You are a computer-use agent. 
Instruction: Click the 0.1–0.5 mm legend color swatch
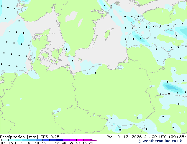tap(5, 140)
